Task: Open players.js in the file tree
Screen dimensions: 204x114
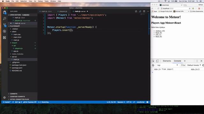Action: point(18,48)
